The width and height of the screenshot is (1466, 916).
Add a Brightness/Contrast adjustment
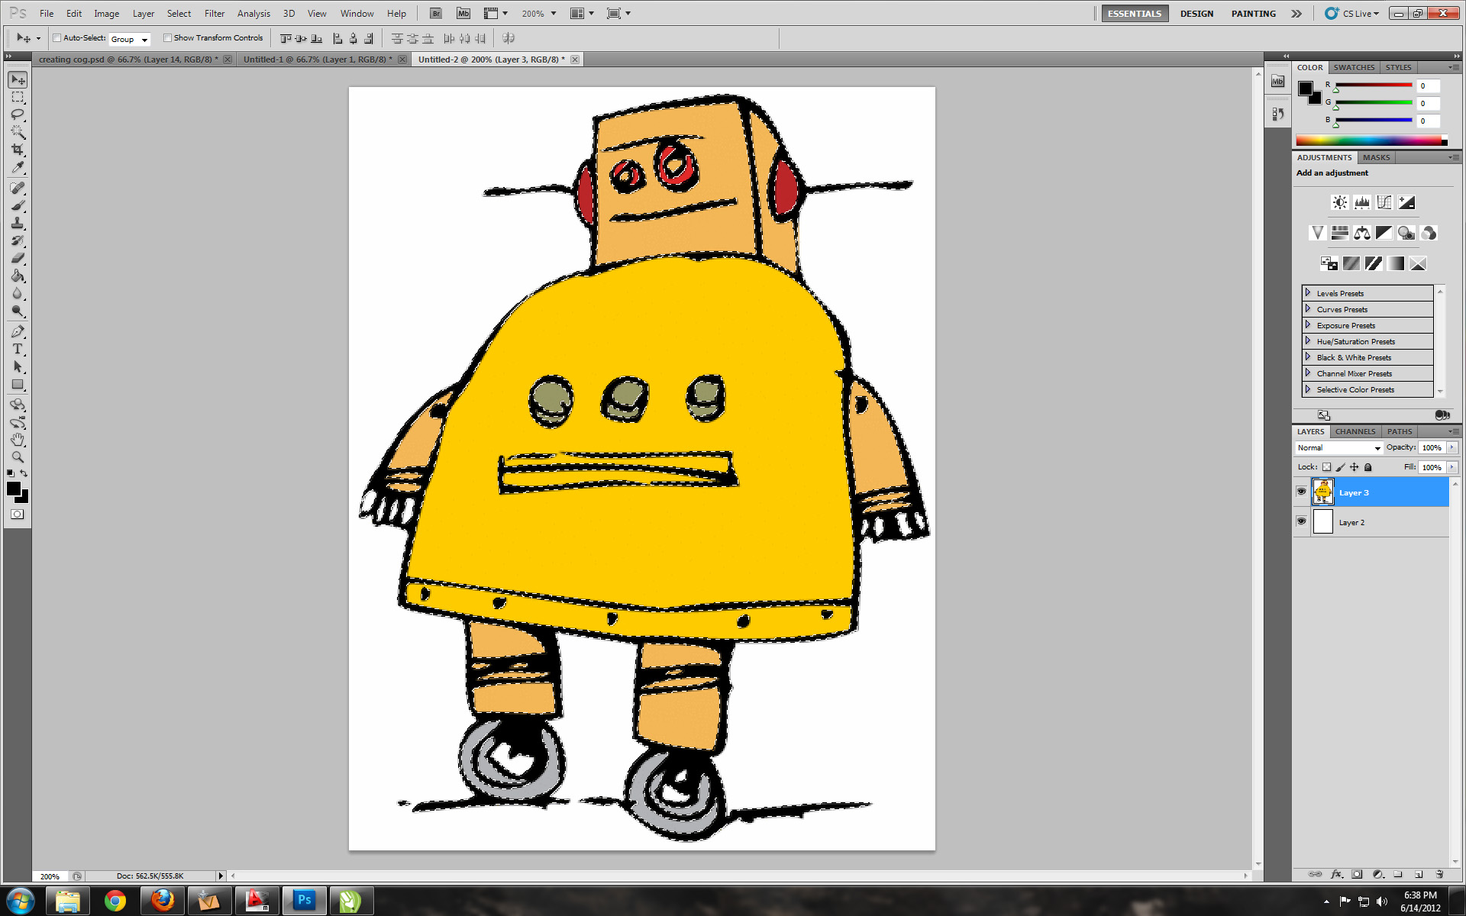click(1340, 202)
